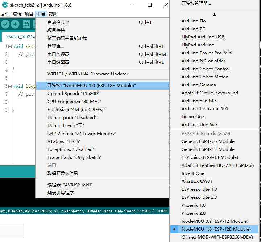Select the Arduino Fio board
The width and height of the screenshot is (261, 242).
pyautogui.click(x=214, y=21)
